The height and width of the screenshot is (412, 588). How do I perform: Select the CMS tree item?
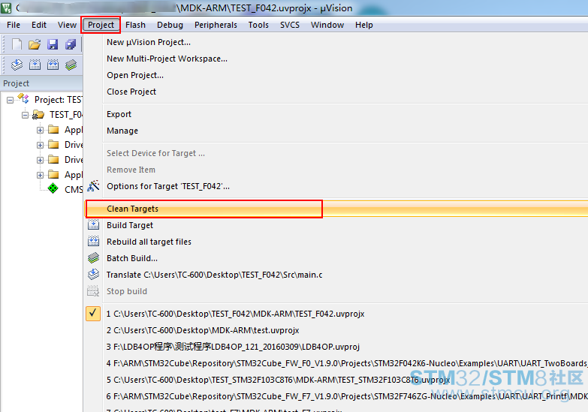(74, 189)
